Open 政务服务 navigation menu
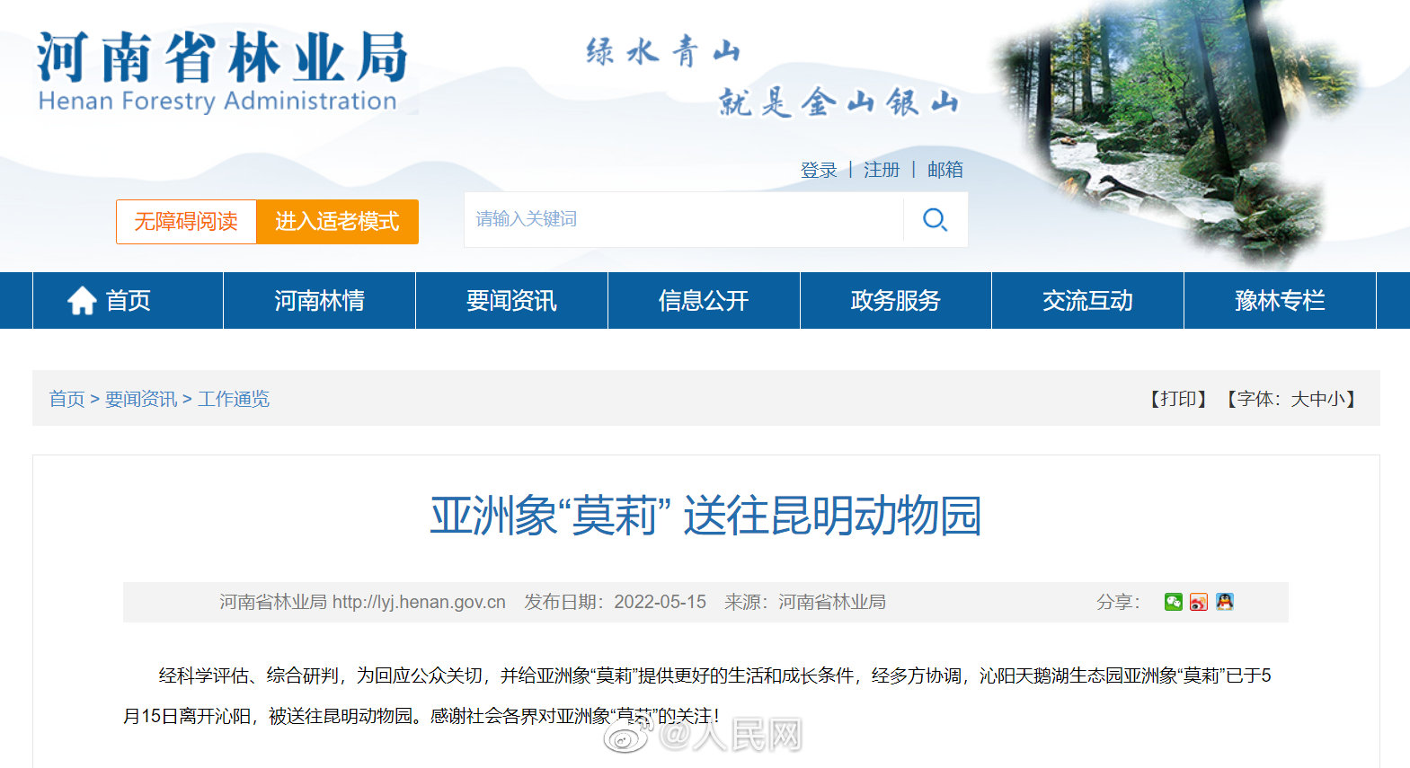 point(896,300)
